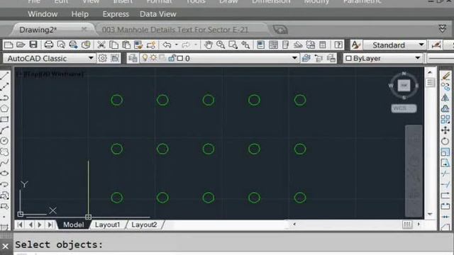Viewport: 454px width, 255px height.
Task: Close the command line with X
Action: pos(6,246)
